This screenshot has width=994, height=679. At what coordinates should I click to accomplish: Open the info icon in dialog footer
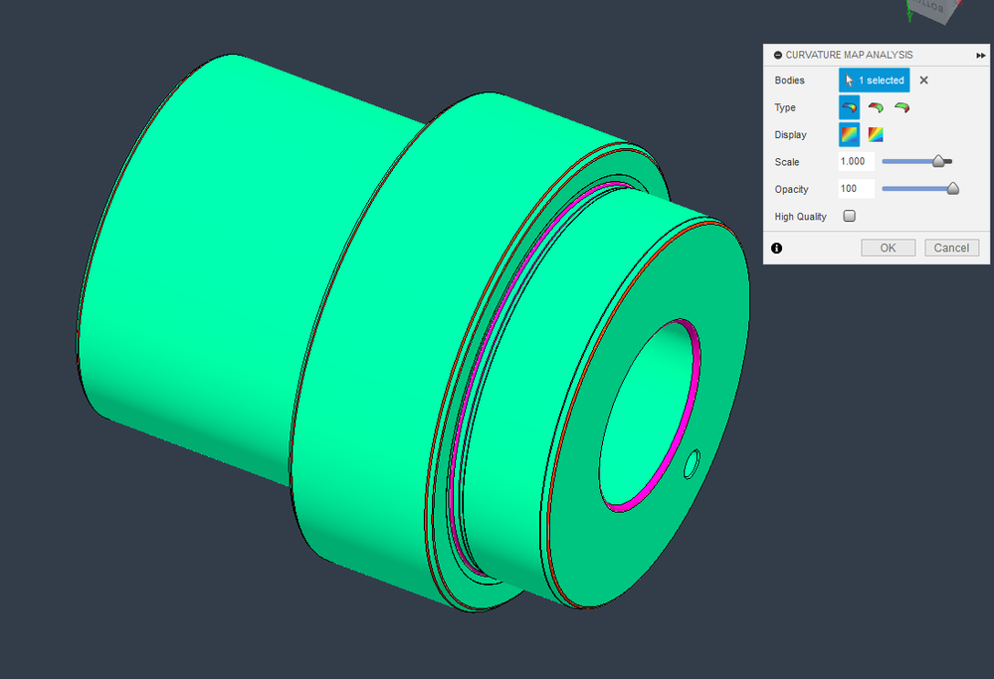(776, 249)
